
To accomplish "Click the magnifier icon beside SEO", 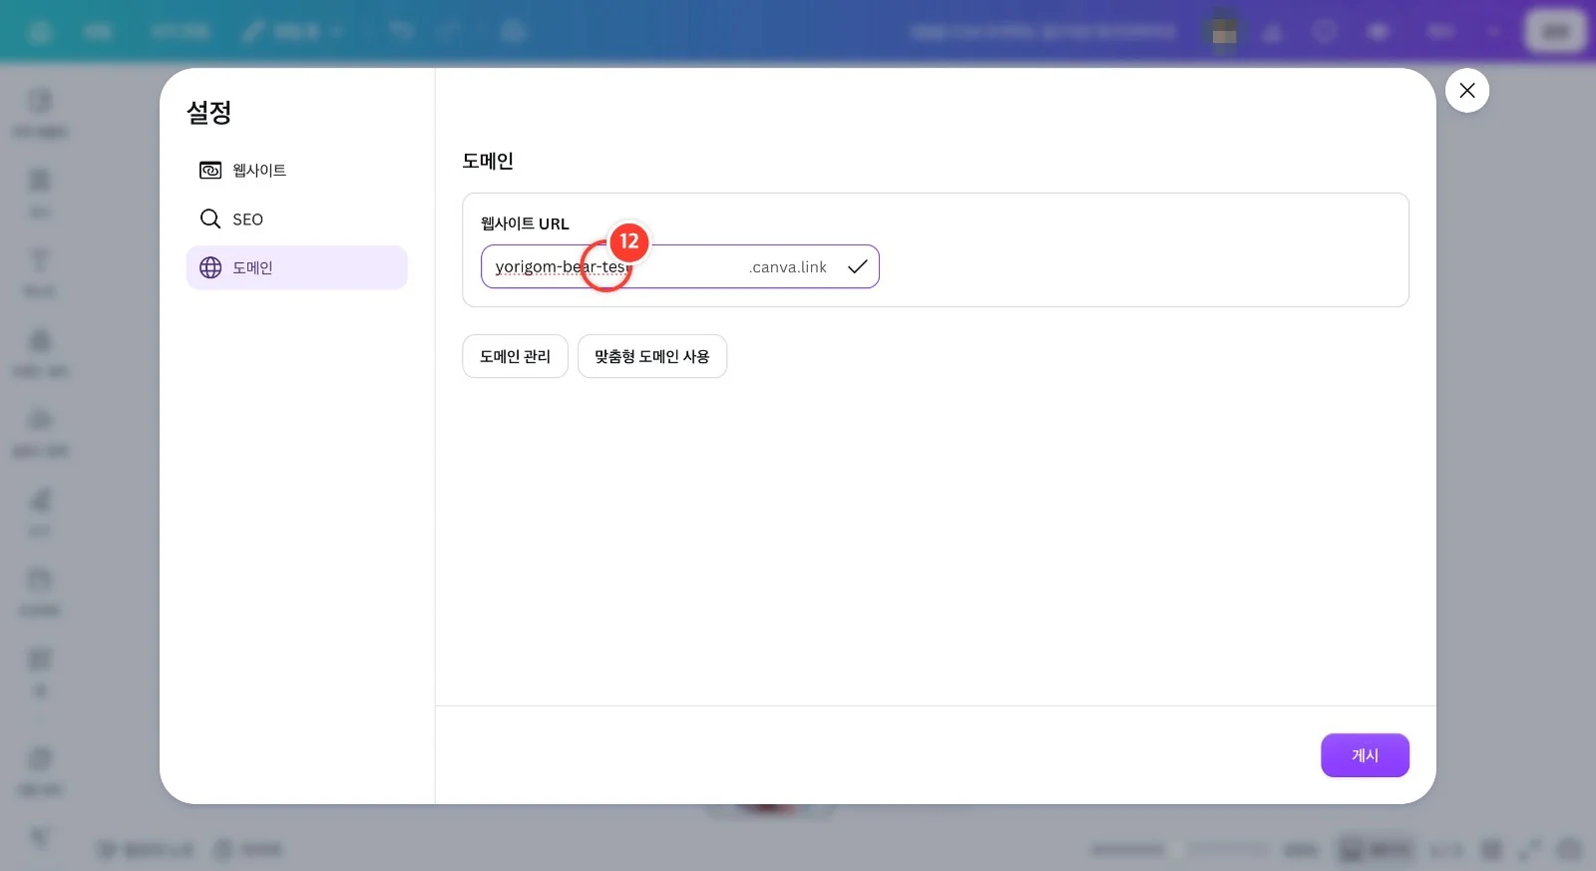I will click(x=210, y=219).
